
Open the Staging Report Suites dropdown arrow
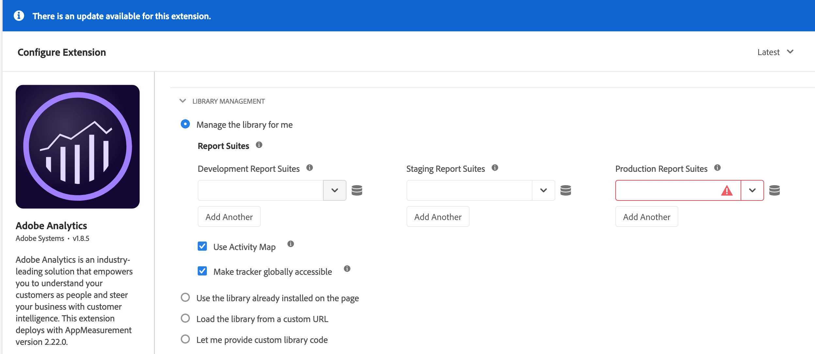(544, 190)
